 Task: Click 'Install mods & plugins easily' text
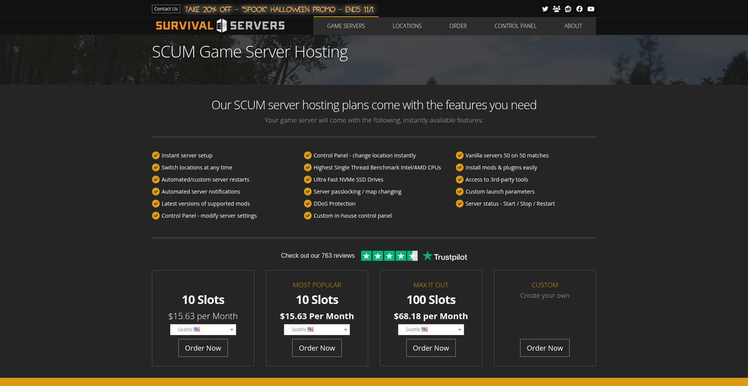[x=501, y=167]
